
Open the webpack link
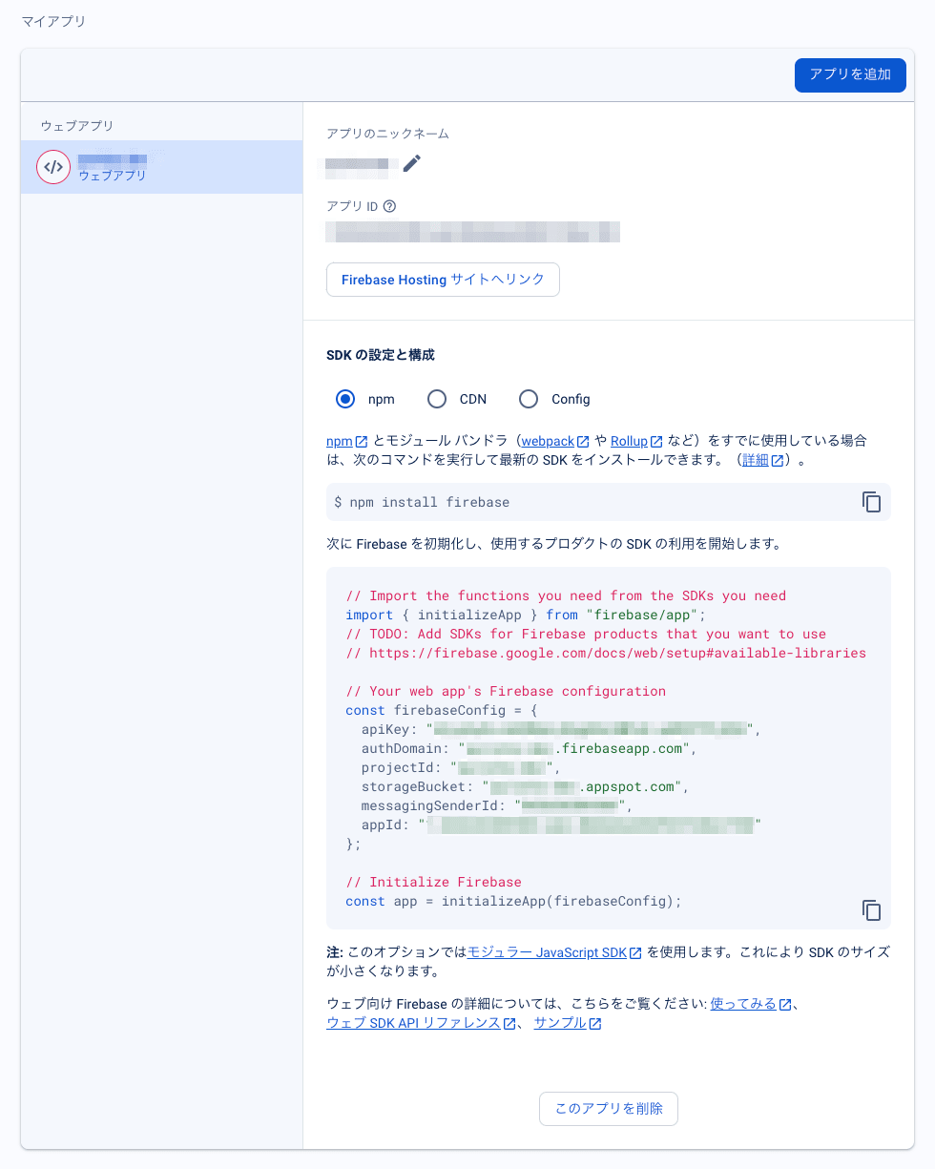[555, 441]
